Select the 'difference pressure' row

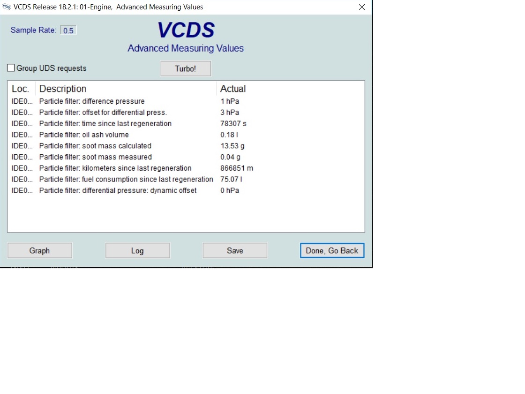coord(186,101)
